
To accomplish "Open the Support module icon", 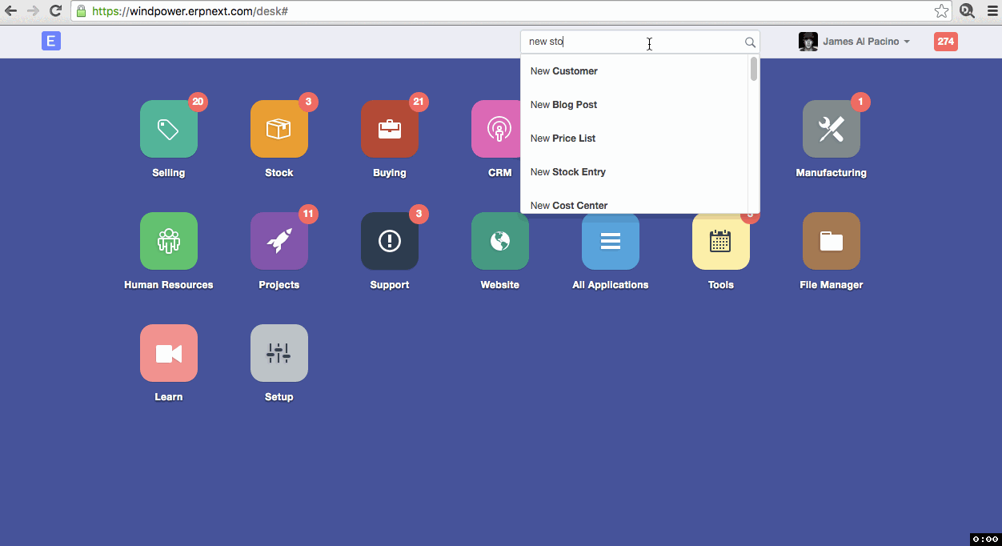I will pos(389,241).
